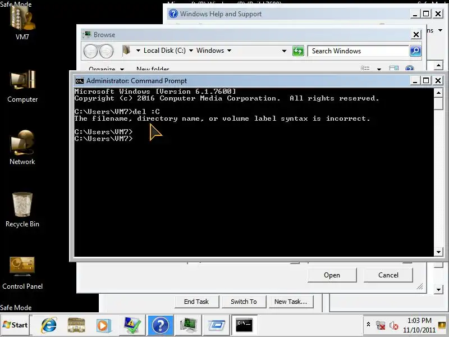The image size is (449, 337).
Task: Click the Open button in Browse dialog
Action: coord(332,275)
